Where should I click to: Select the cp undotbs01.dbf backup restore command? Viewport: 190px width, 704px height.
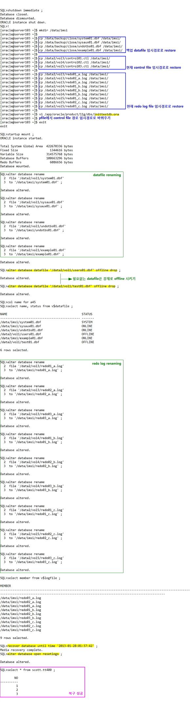coord(81,46)
